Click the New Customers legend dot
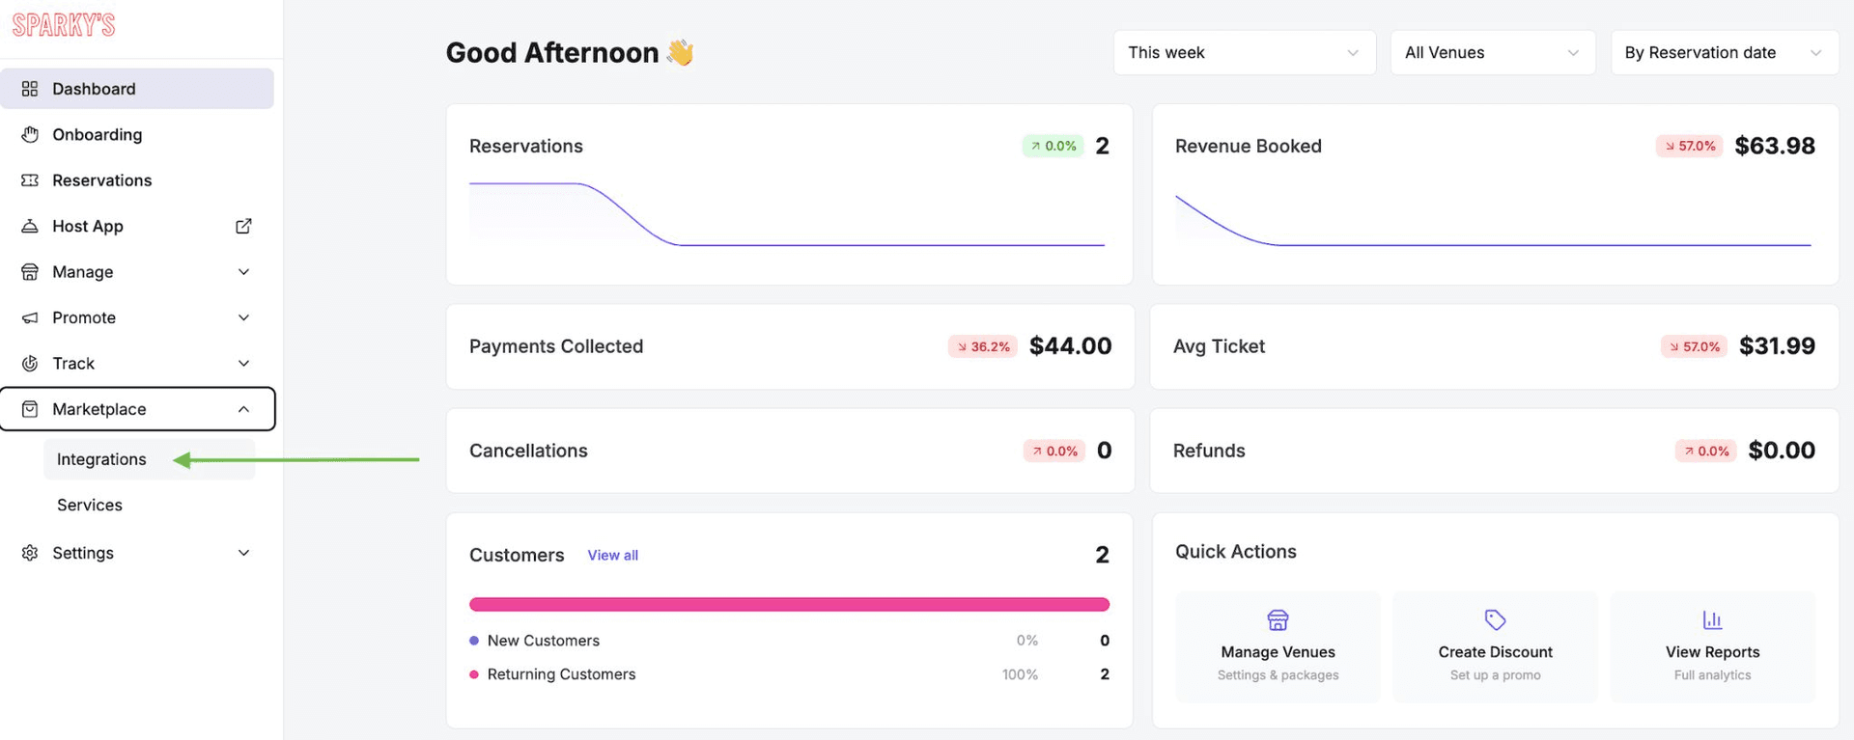 click(474, 641)
